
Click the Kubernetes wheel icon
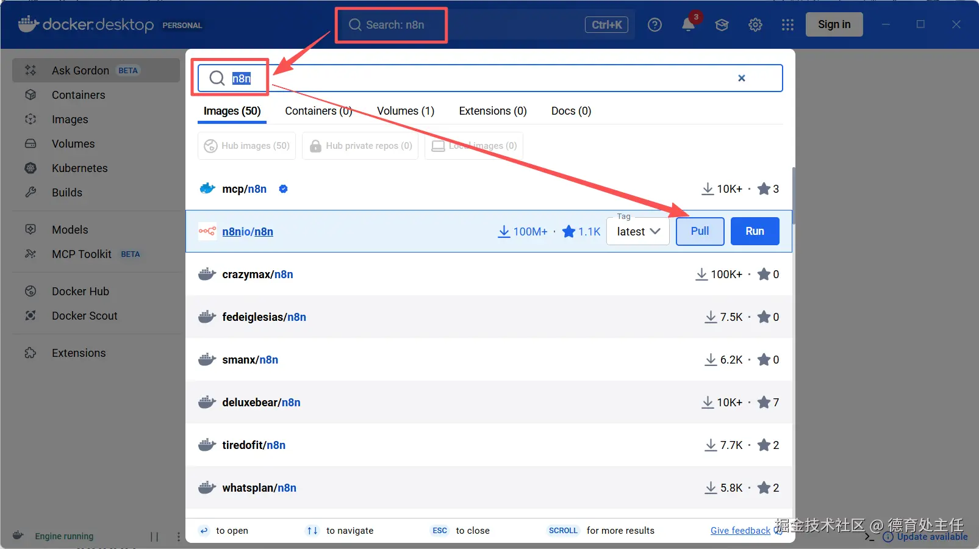point(30,168)
